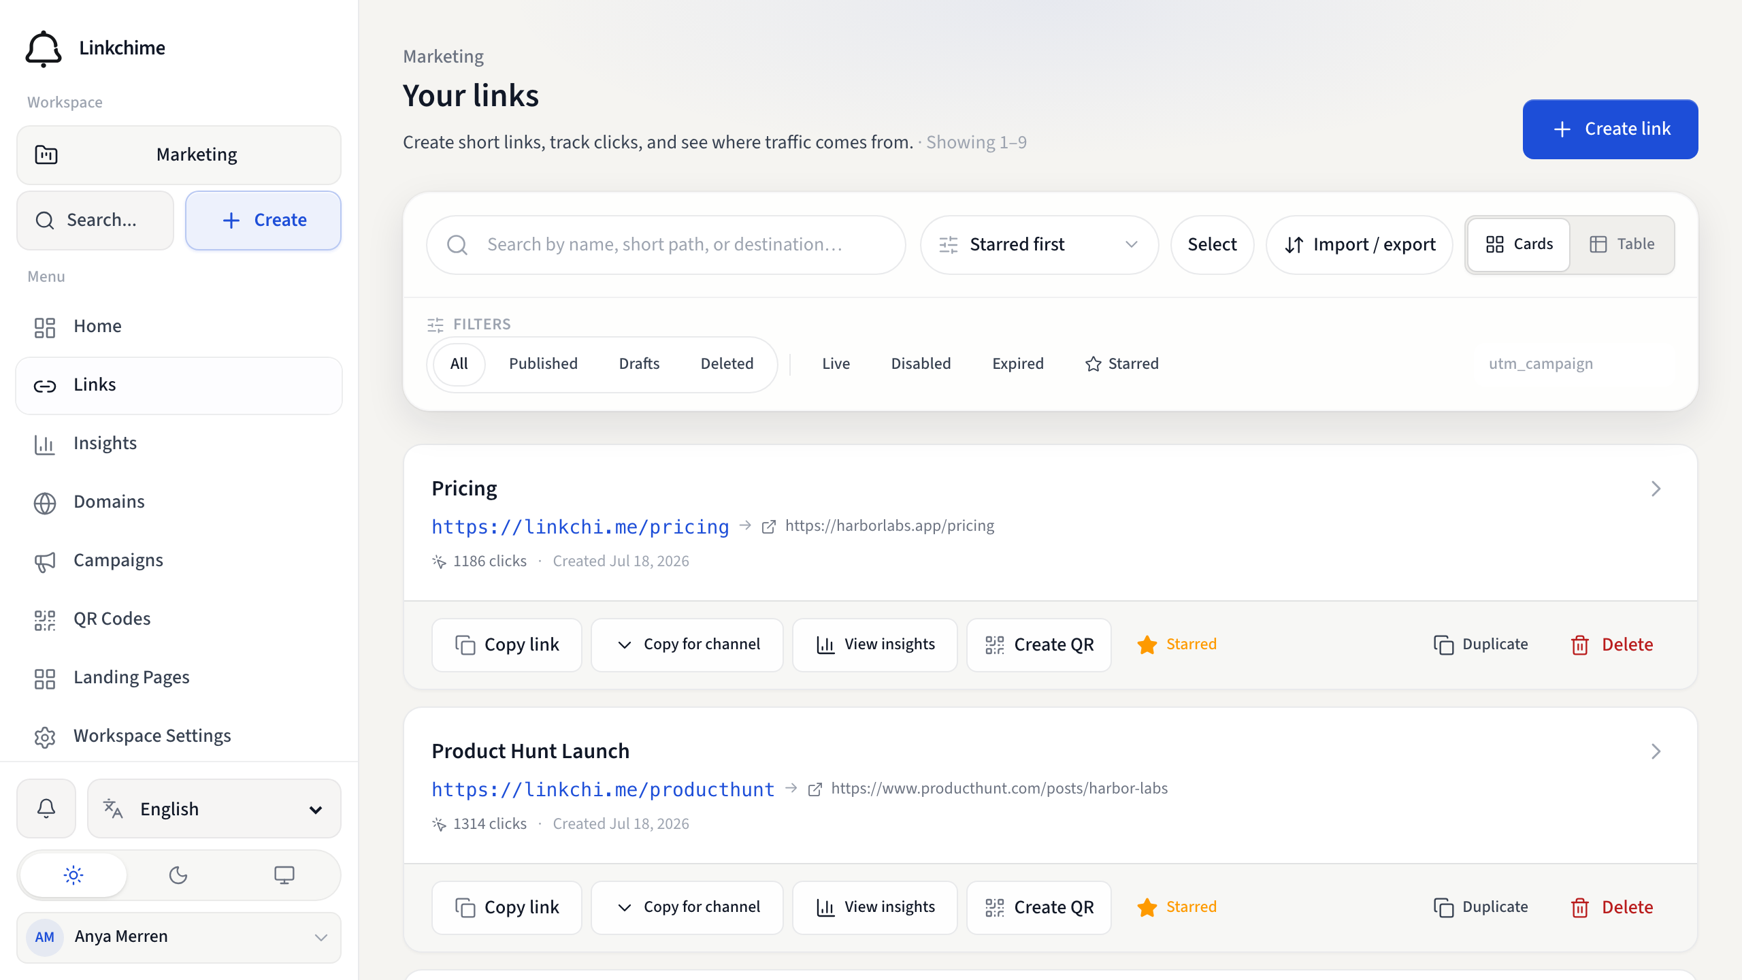Screen dimensions: 1742x980
Task: Open Home in sidebar menu
Action: [179, 327]
